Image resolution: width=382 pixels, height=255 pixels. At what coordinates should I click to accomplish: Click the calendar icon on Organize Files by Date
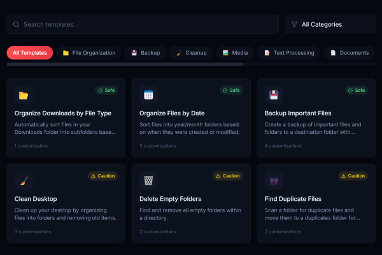tap(148, 95)
